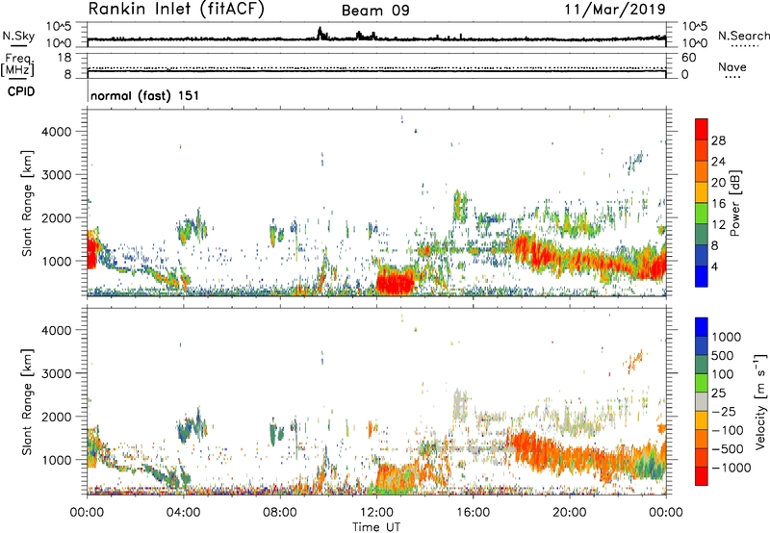Click the 'Nave' legend label
The width and height of the screenshot is (770, 533).
(x=732, y=66)
